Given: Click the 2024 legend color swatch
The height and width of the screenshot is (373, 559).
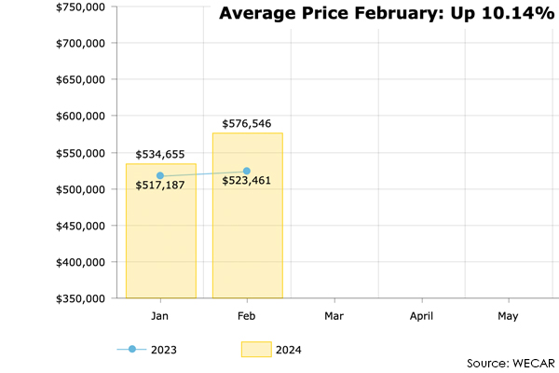Looking at the screenshot, I should pos(255,350).
